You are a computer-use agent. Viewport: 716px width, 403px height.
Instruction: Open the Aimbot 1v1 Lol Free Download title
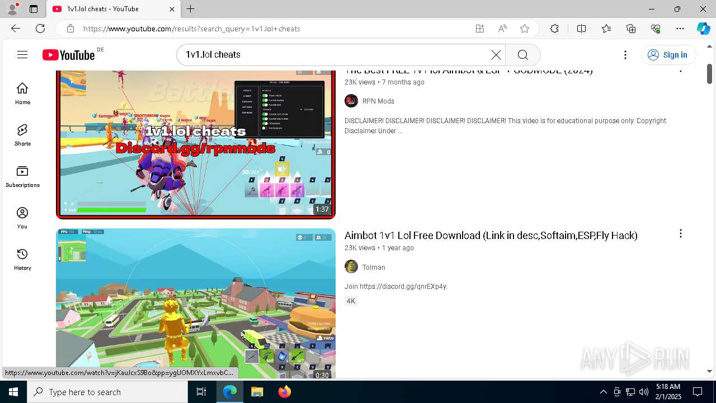491,235
